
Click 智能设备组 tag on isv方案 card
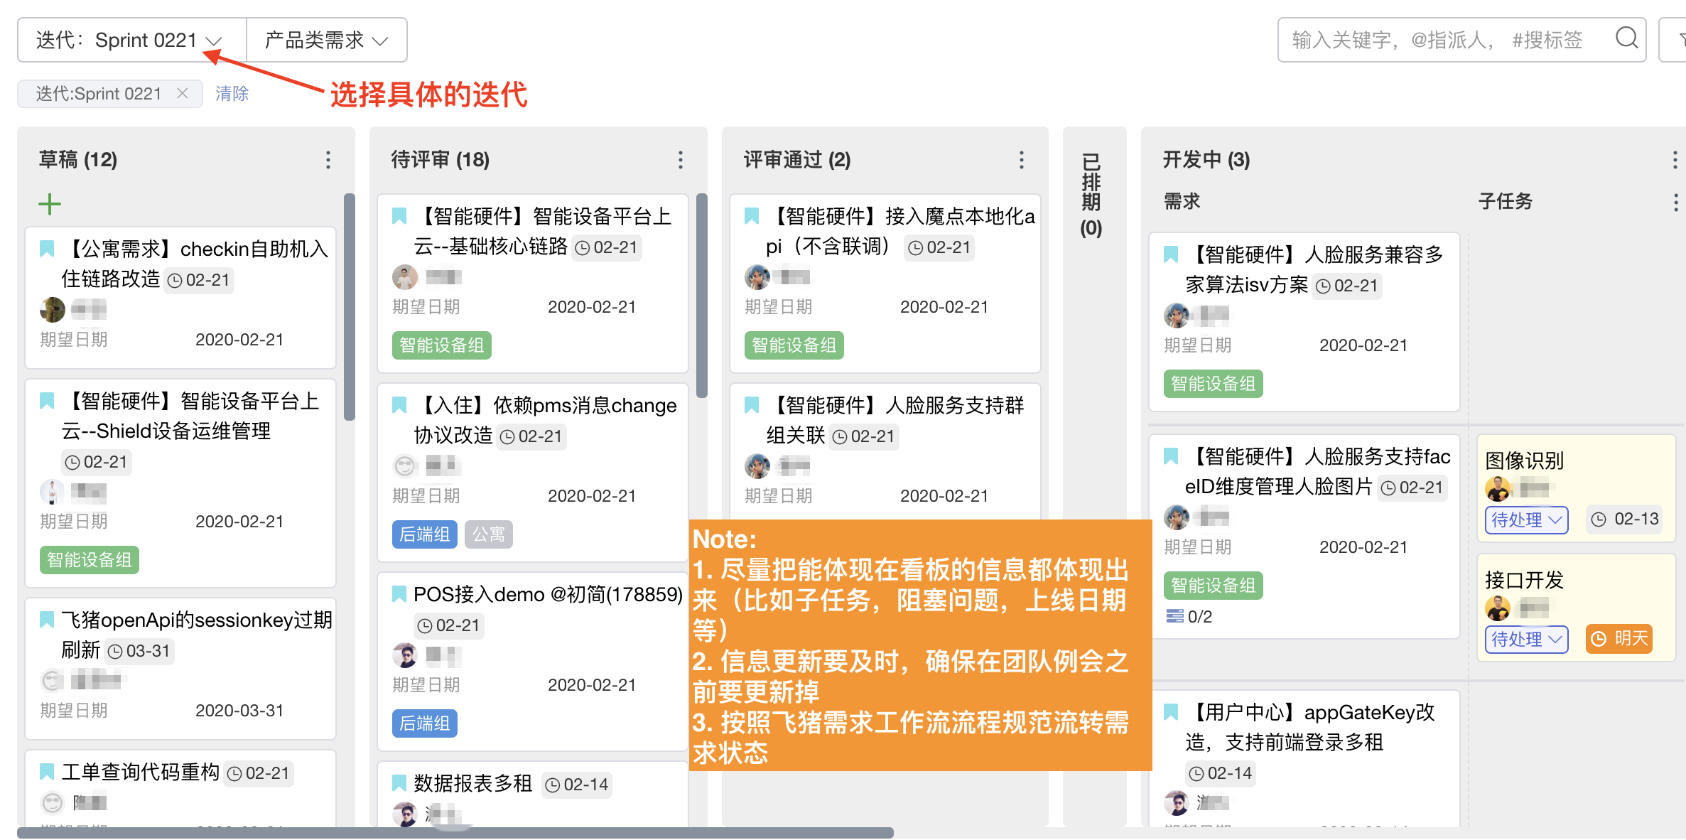pos(1214,384)
